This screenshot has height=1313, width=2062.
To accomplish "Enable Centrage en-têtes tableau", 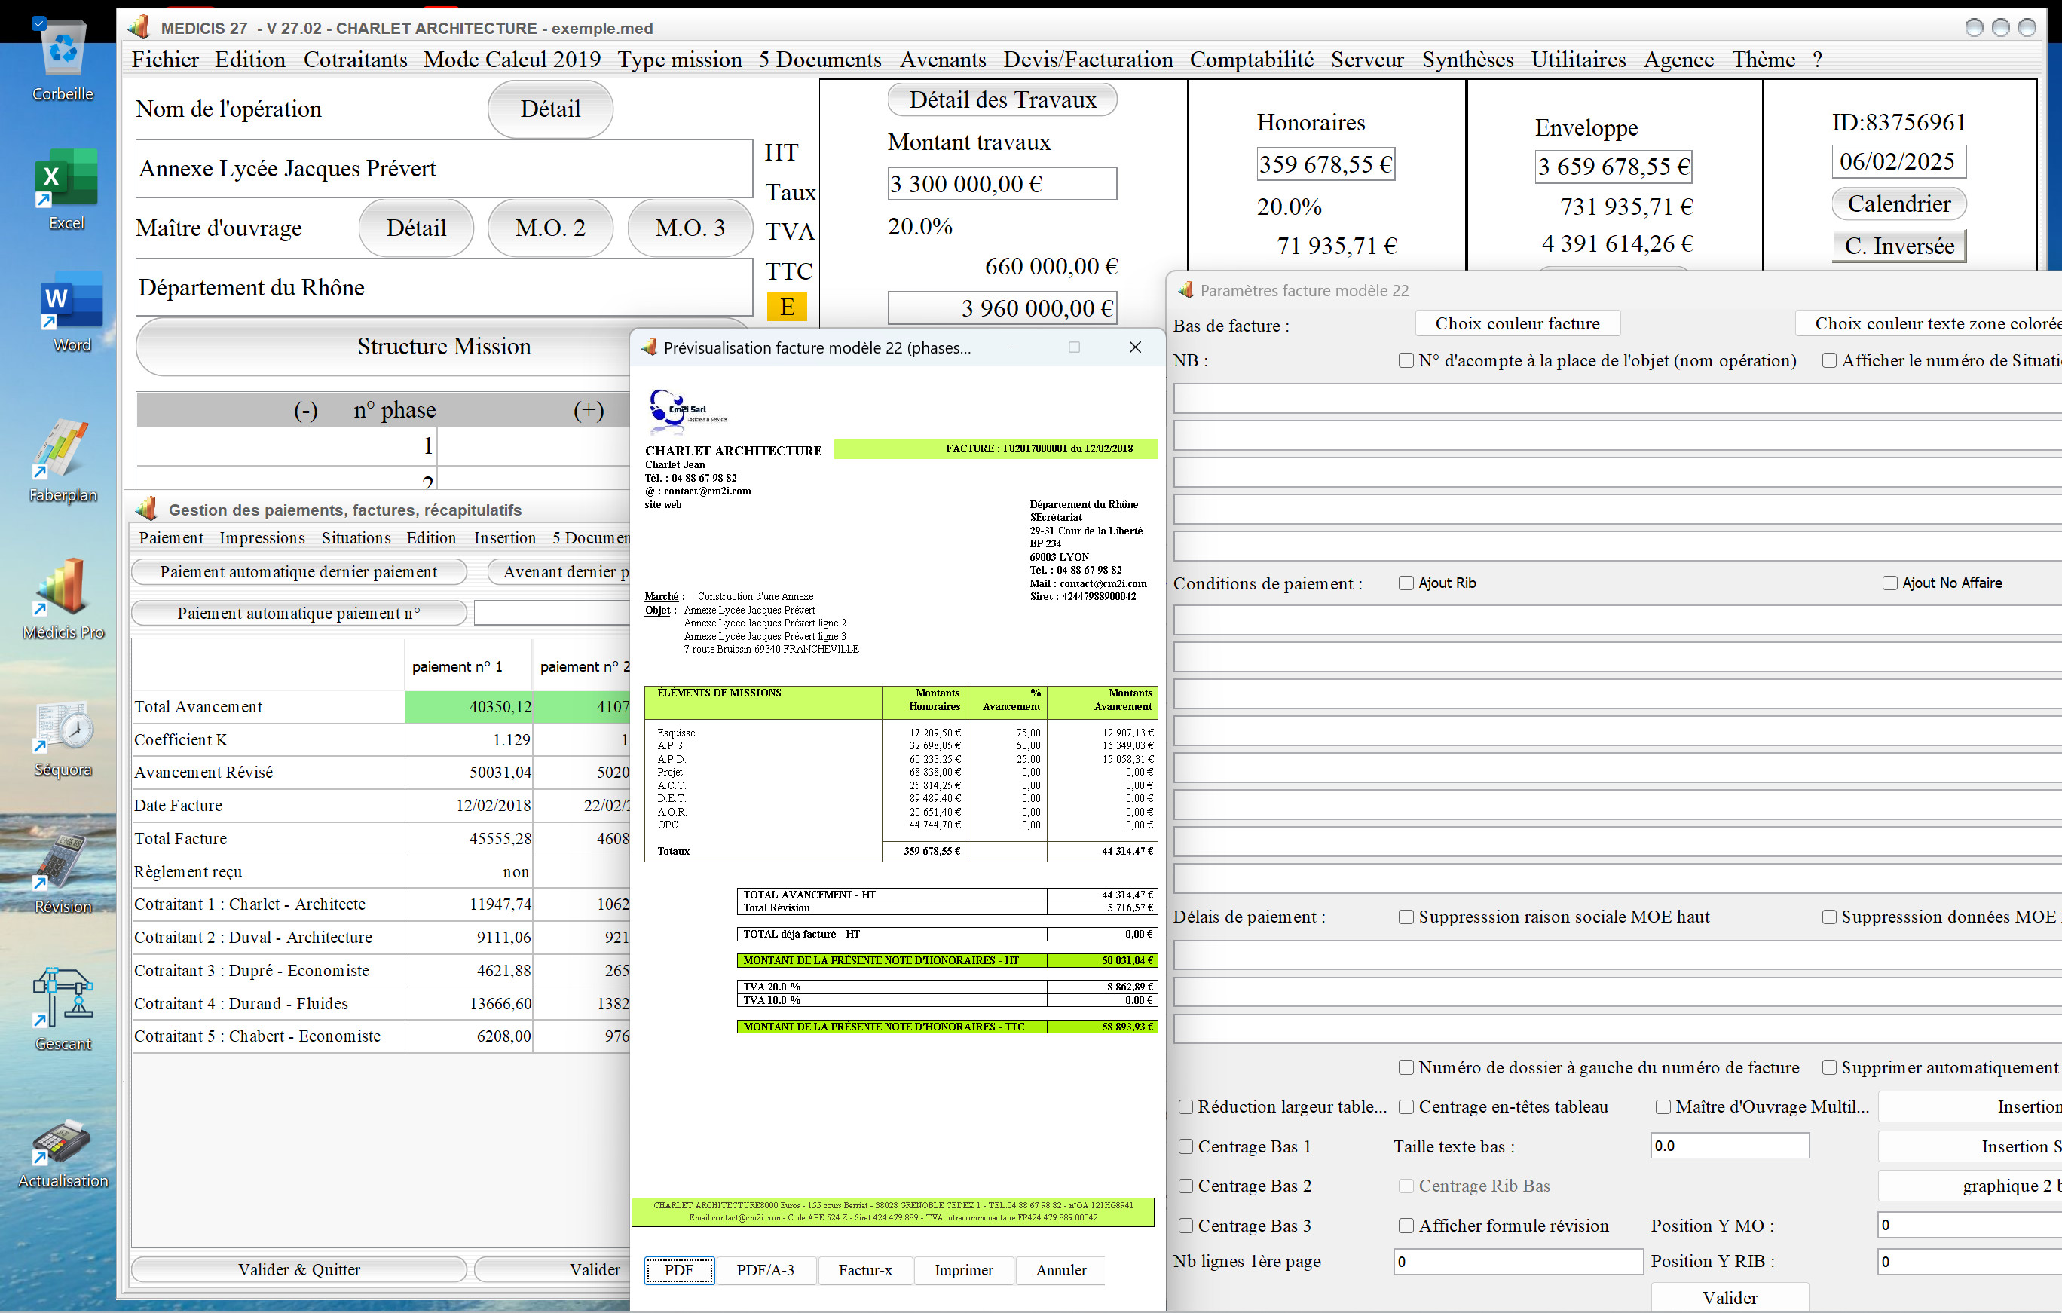I will [1406, 1106].
